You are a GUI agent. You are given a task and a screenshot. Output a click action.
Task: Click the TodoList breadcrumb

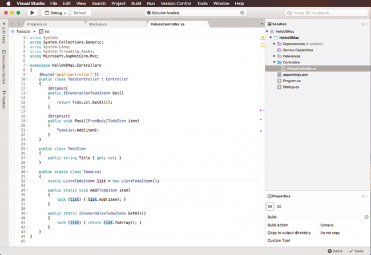coord(23,31)
